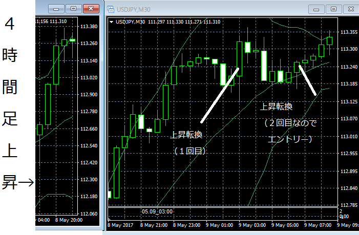
Task: Click the 9 May 01:00 time axis label
Action: (x=219, y=225)
